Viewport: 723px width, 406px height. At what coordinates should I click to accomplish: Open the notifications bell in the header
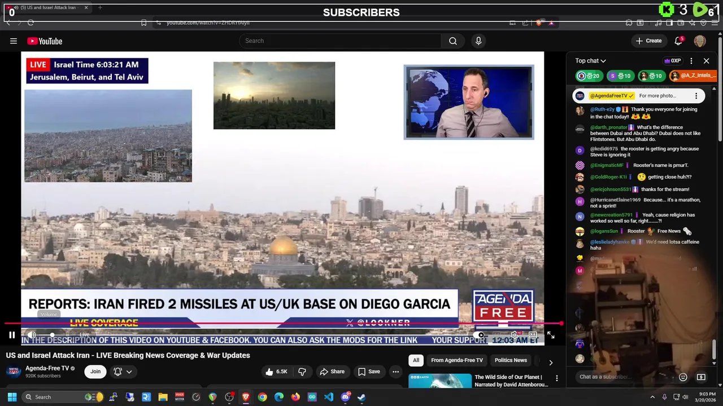(679, 41)
